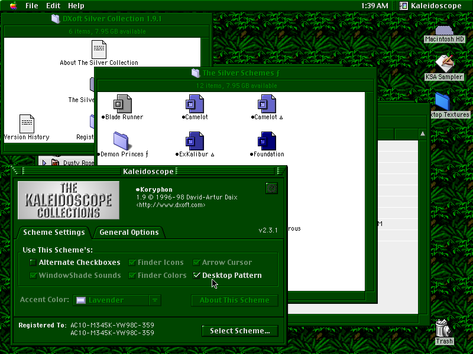Click the About This Scheme button
Viewport: 473px width, 354px height.
pos(234,300)
